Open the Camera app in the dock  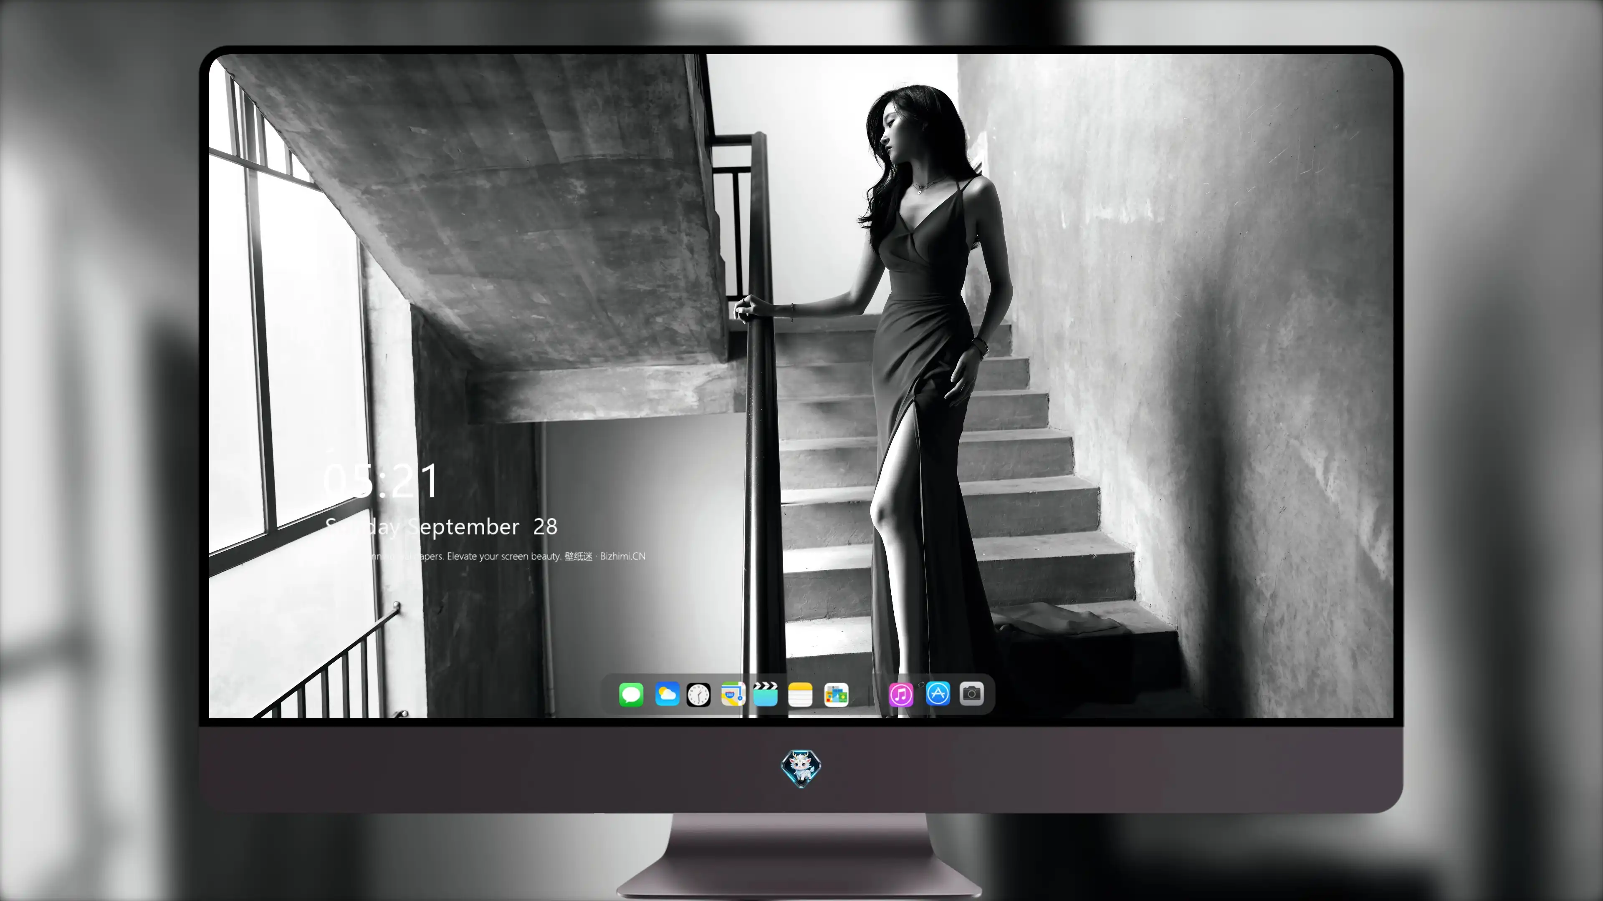pyautogui.click(x=971, y=693)
